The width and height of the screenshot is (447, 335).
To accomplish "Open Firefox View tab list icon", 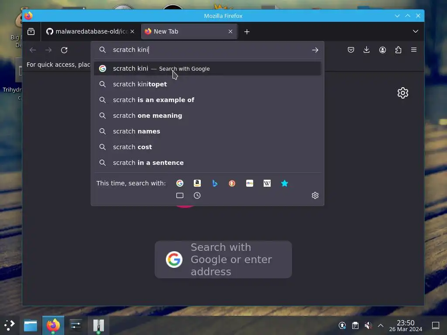I will tap(31, 31).
